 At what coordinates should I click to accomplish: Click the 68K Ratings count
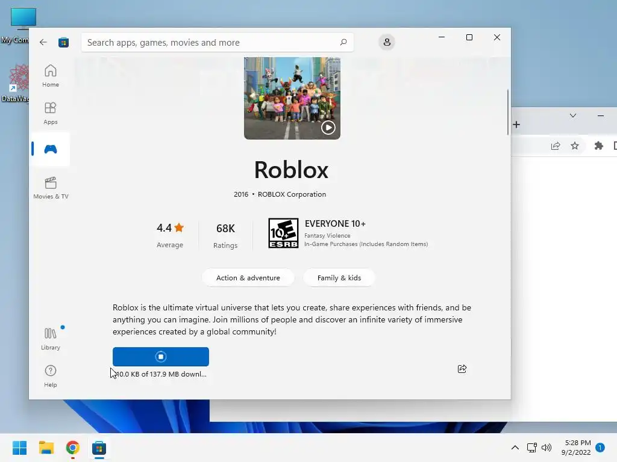point(225,235)
